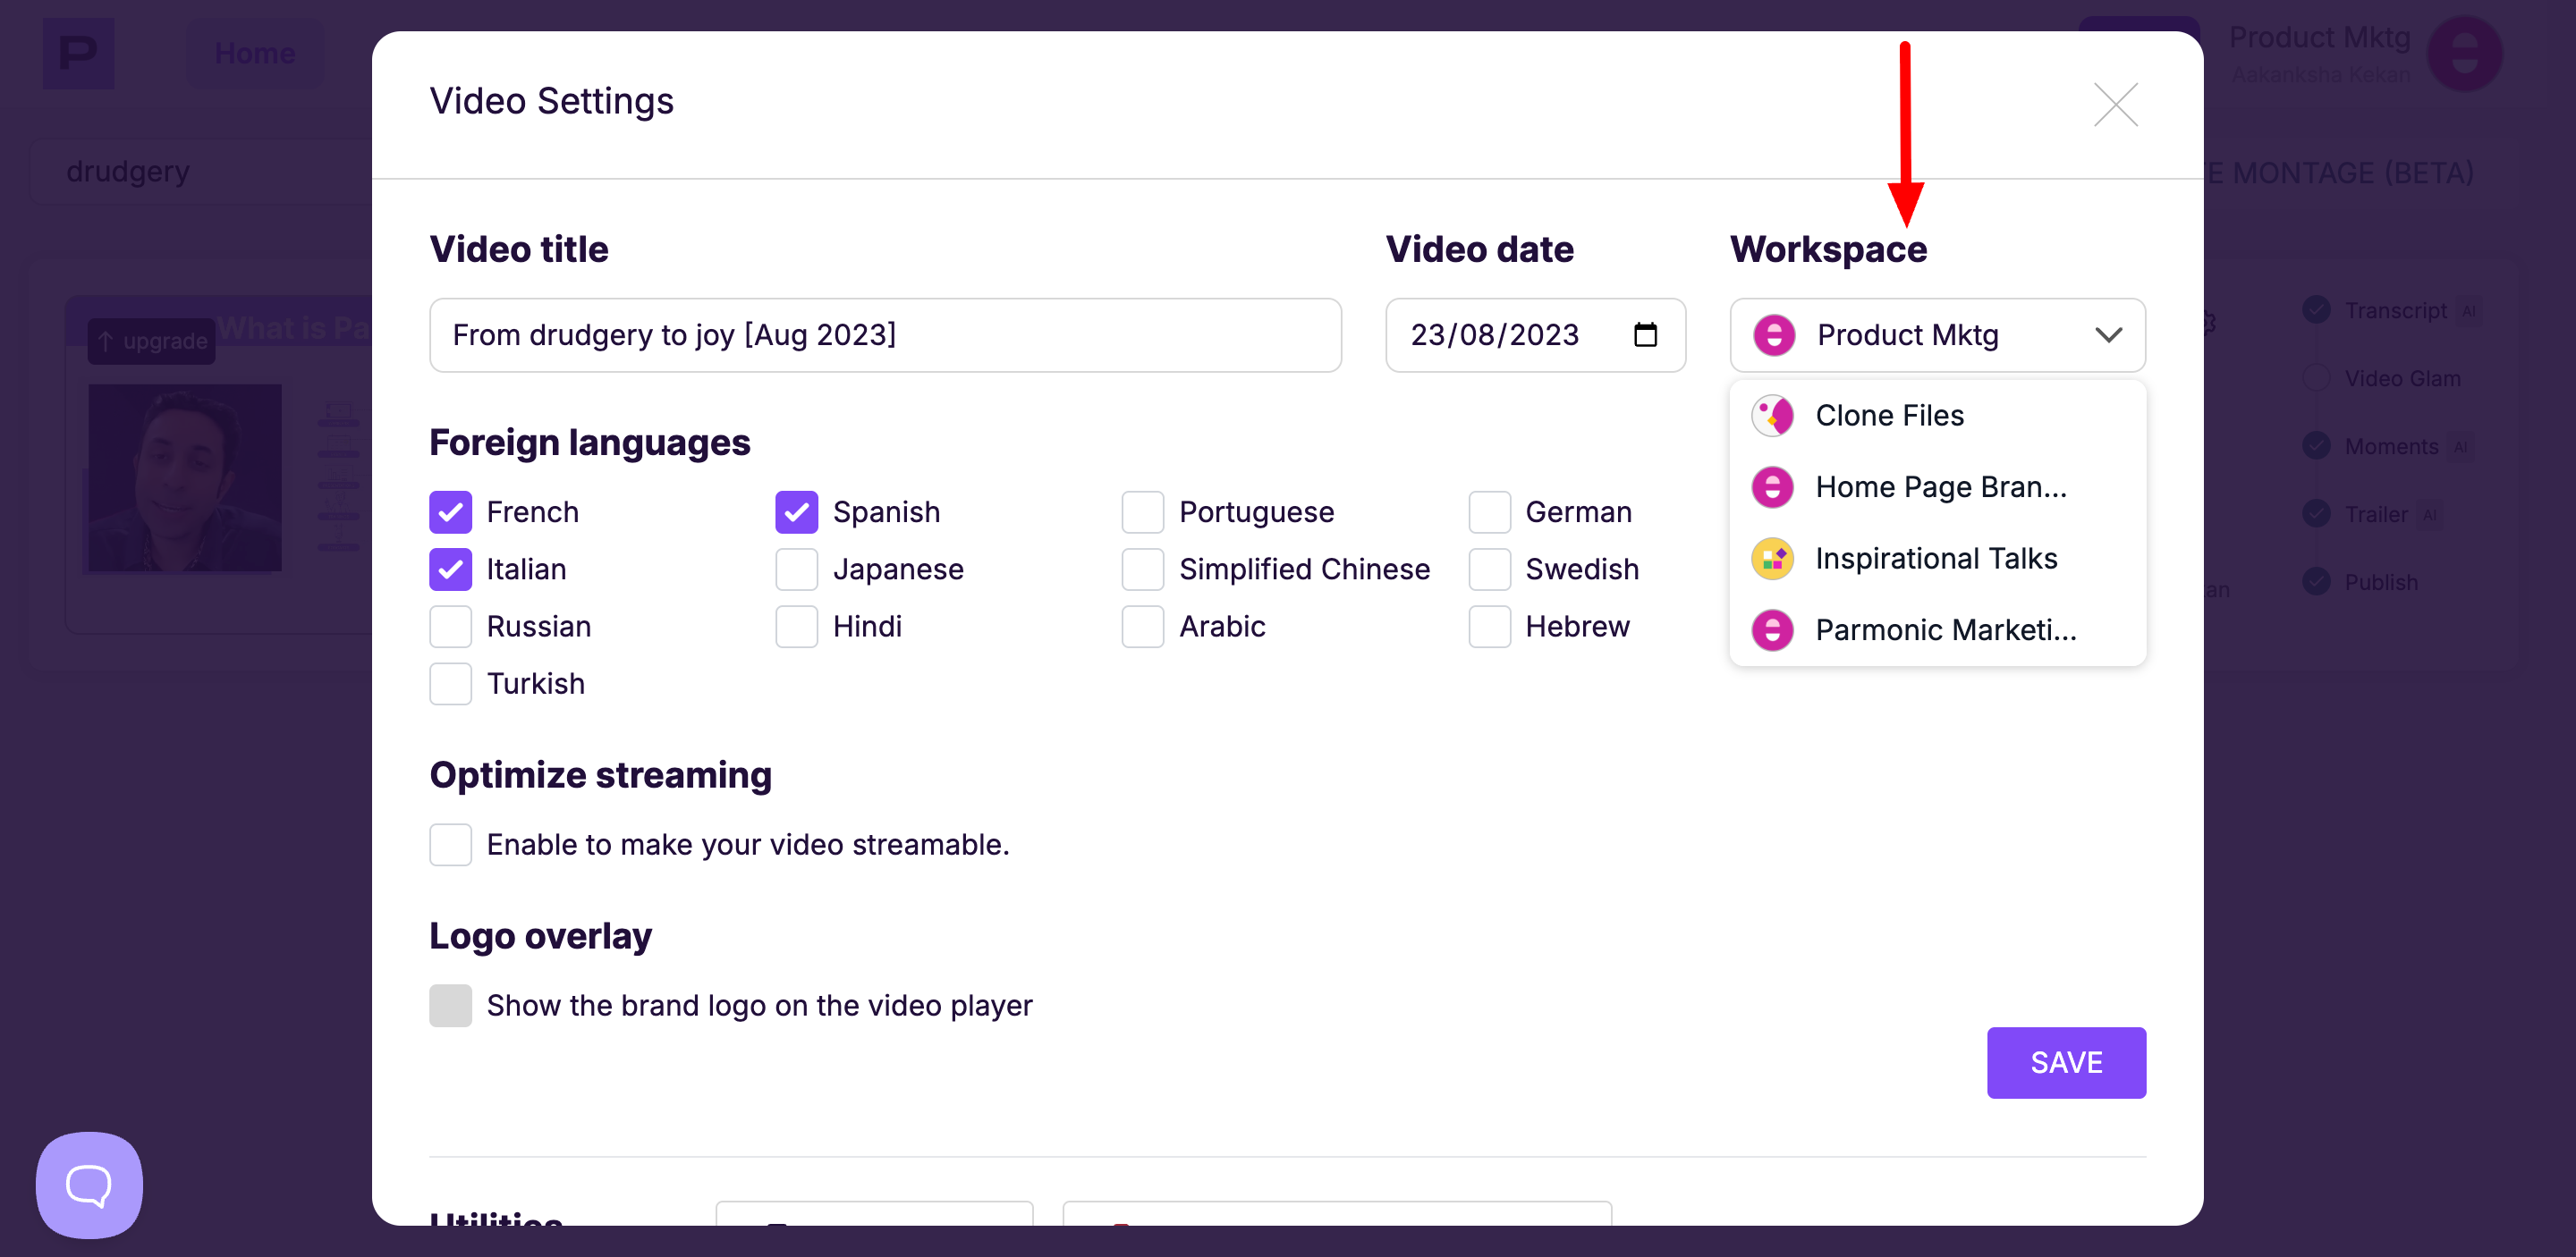
Task: Select the Clone Files workspace option
Action: pos(1889,416)
